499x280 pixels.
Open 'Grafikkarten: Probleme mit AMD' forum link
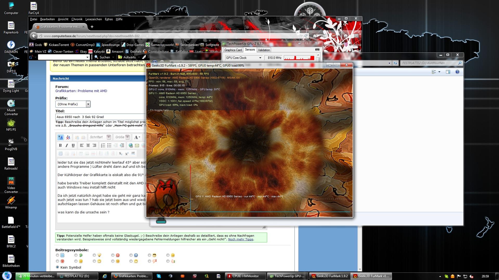pos(81,91)
